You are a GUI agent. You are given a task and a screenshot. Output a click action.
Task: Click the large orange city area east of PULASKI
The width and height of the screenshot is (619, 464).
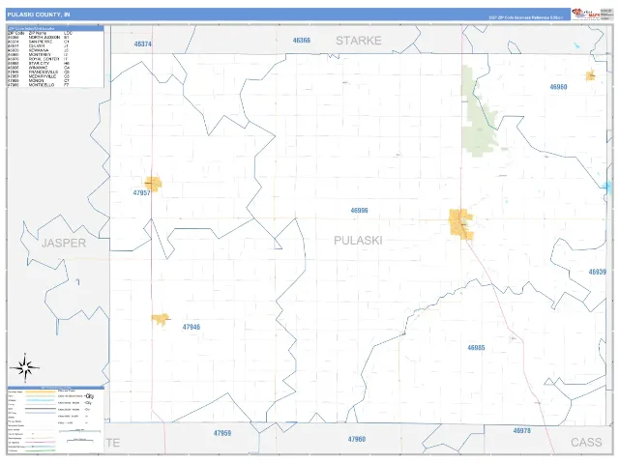click(x=461, y=224)
